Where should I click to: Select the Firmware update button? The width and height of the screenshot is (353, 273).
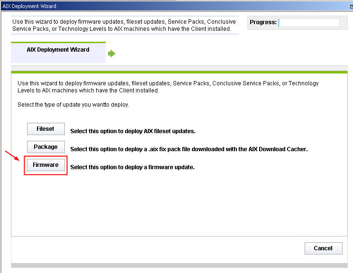(x=45, y=165)
